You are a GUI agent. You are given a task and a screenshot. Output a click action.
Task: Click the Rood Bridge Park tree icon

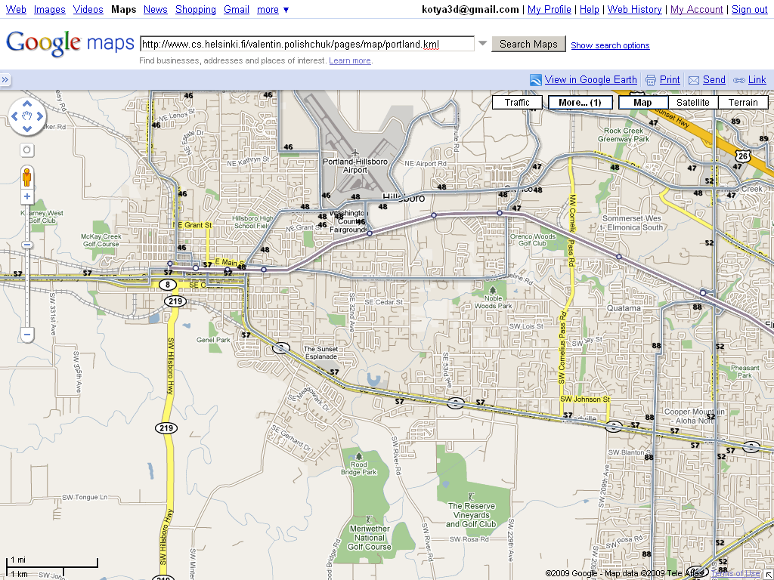tap(359, 455)
